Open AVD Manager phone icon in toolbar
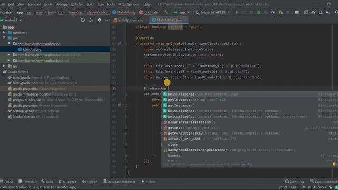 pyautogui.click(x=321, y=12)
